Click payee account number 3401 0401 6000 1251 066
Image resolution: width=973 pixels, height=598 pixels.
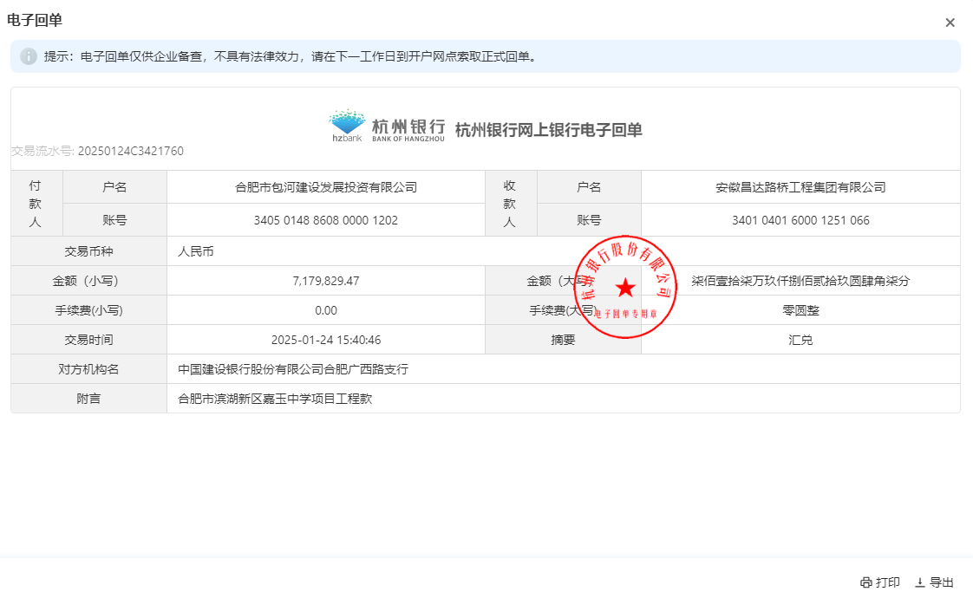click(x=800, y=220)
